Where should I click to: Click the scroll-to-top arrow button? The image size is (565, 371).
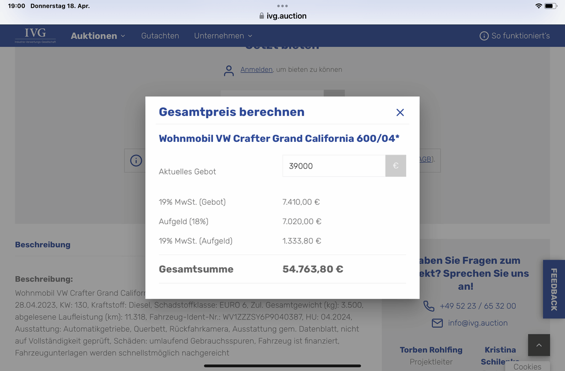(x=539, y=345)
